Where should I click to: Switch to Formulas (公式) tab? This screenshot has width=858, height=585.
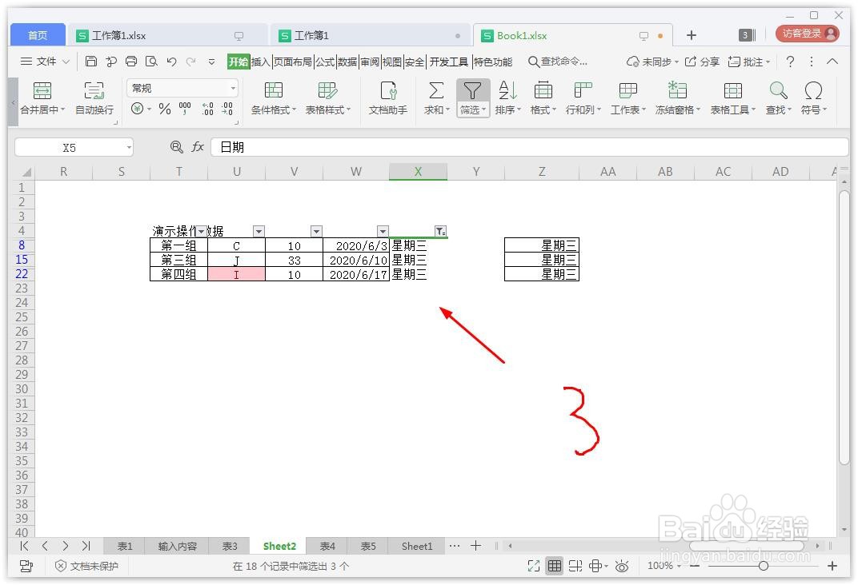coord(325,62)
